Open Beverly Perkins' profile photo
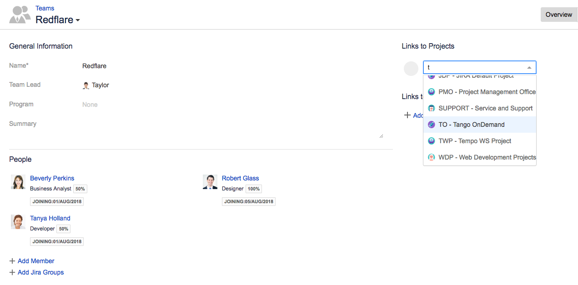Viewport: 578px width, 285px height. tap(18, 182)
